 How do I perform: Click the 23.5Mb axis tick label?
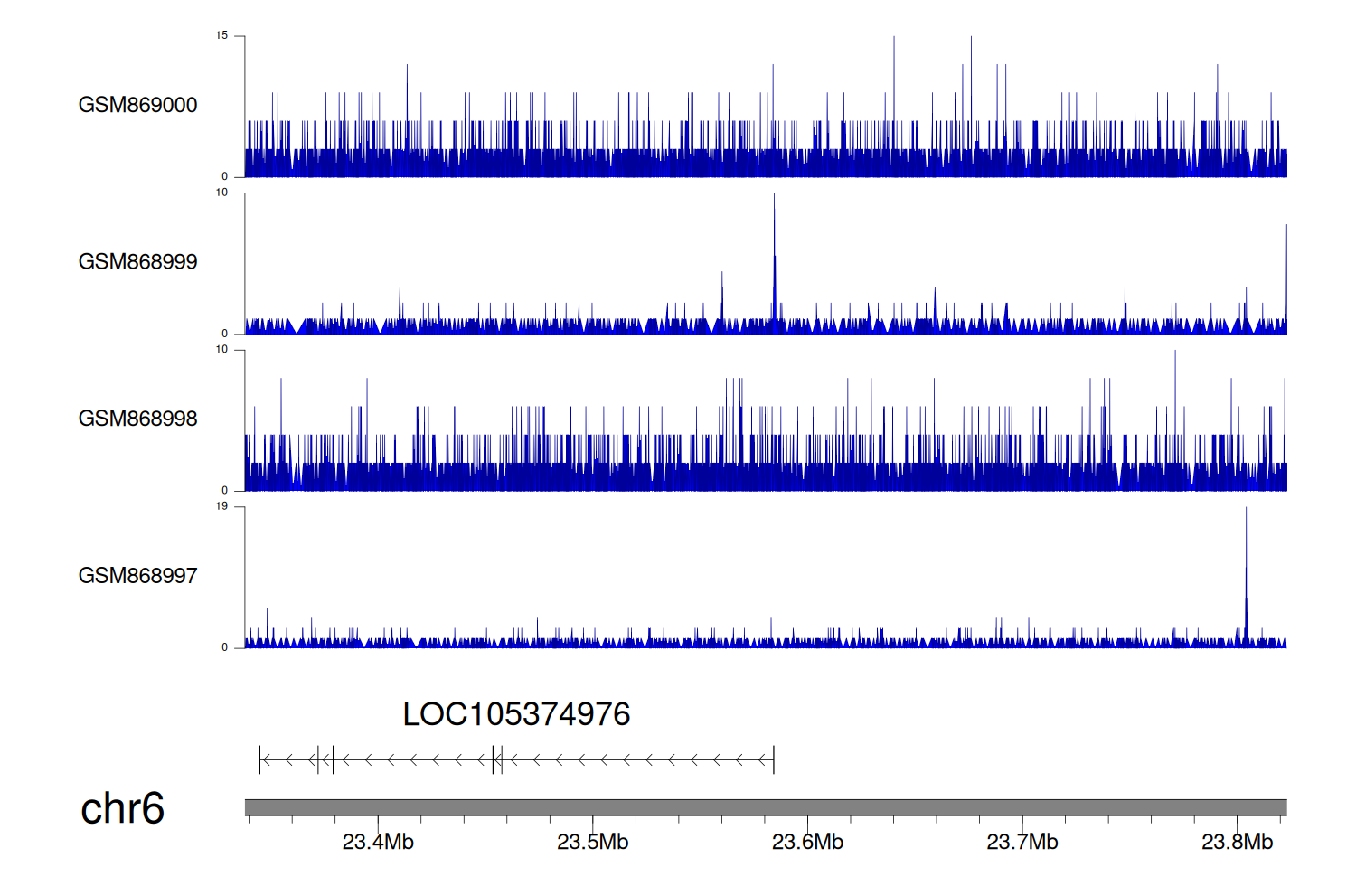(x=592, y=843)
